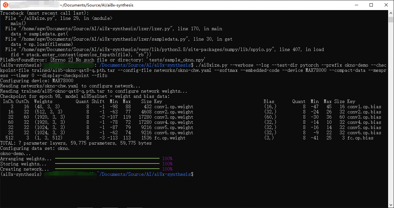Click the Creating network progress bar

(107, 169)
